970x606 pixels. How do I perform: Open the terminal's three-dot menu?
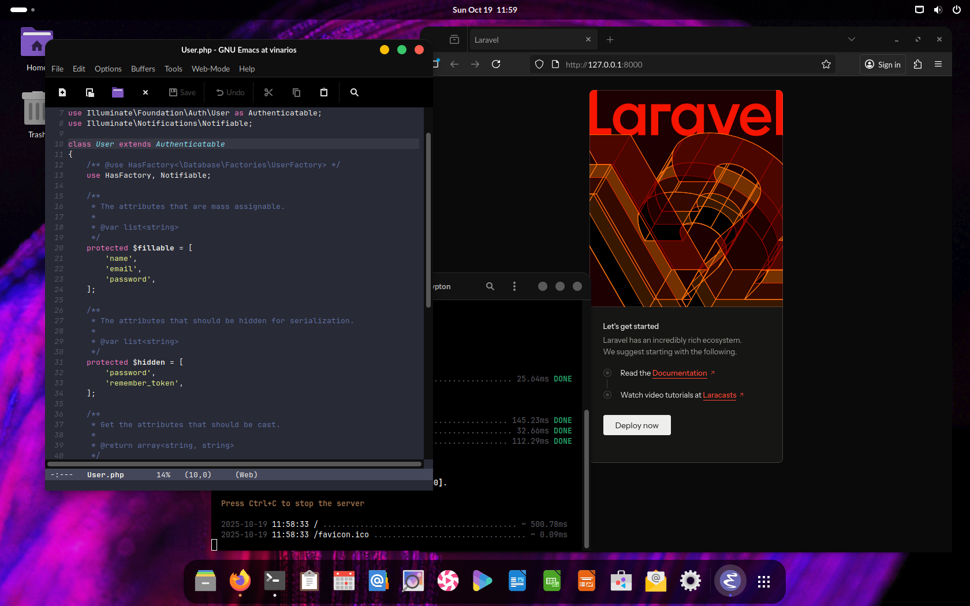coord(514,286)
